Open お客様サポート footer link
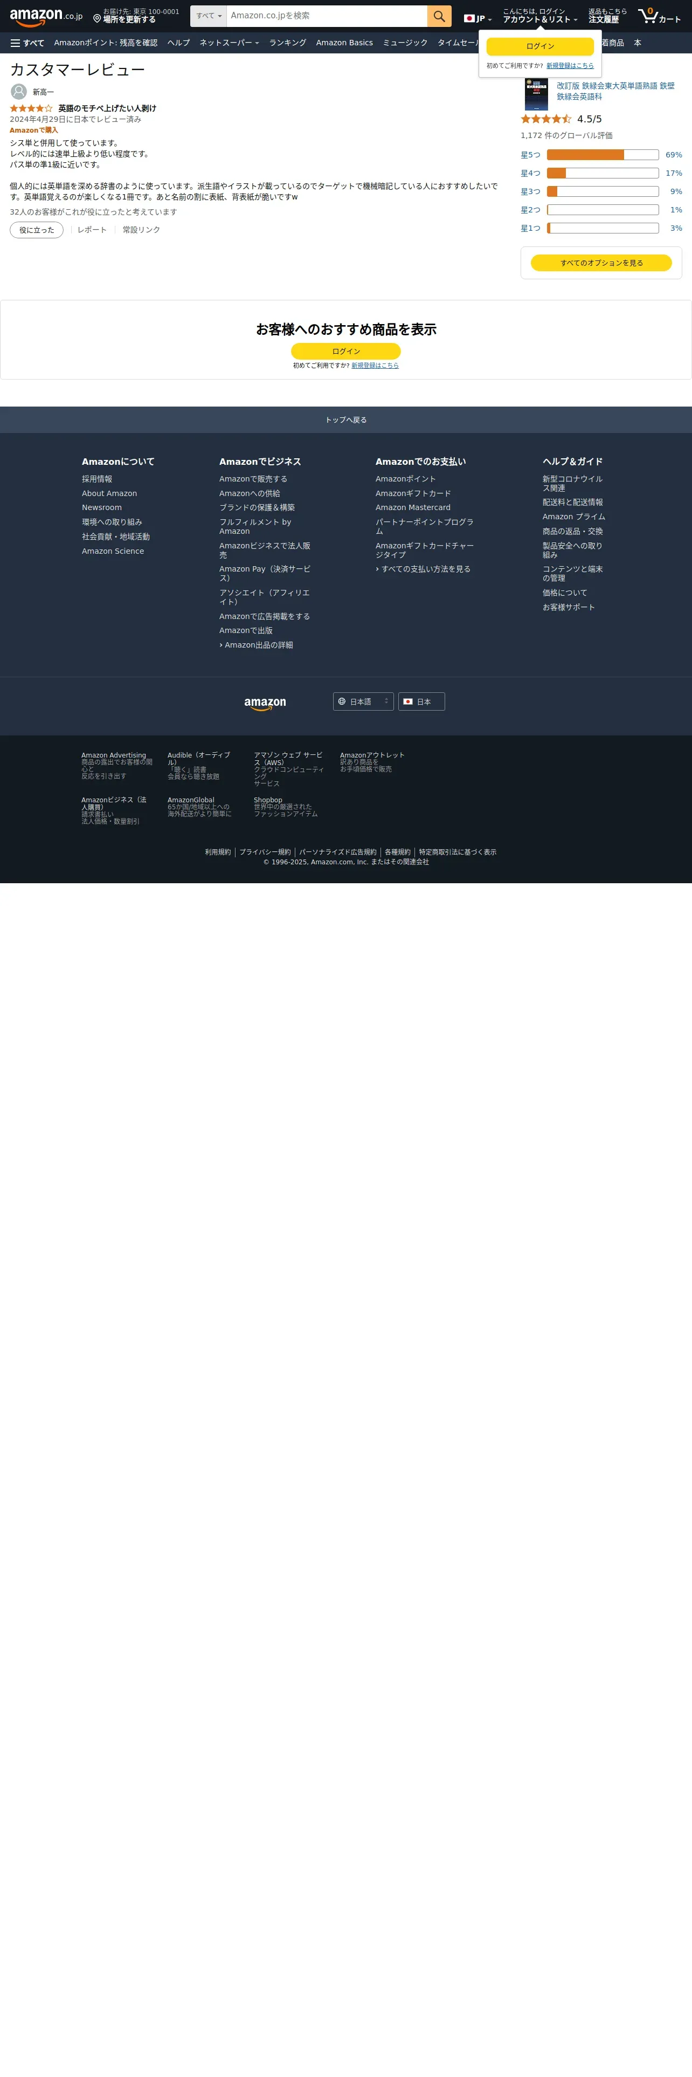This screenshot has height=2077, width=692. point(569,607)
